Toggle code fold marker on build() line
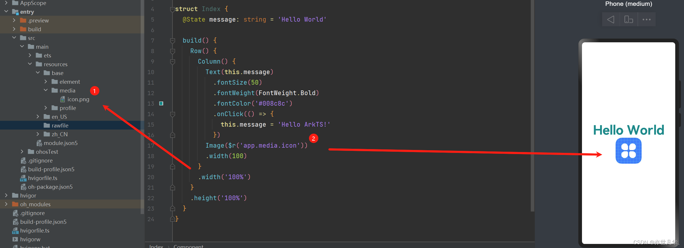684x248 pixels. tap(172, 41)
